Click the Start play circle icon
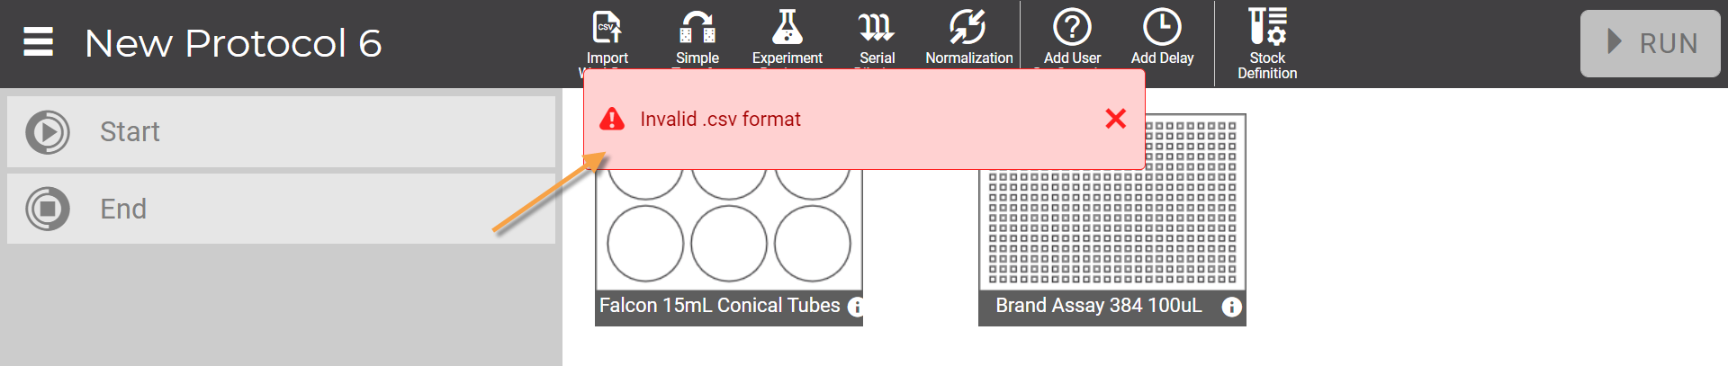This screenshot has height=366, width=1728. [x=48, y=132]
